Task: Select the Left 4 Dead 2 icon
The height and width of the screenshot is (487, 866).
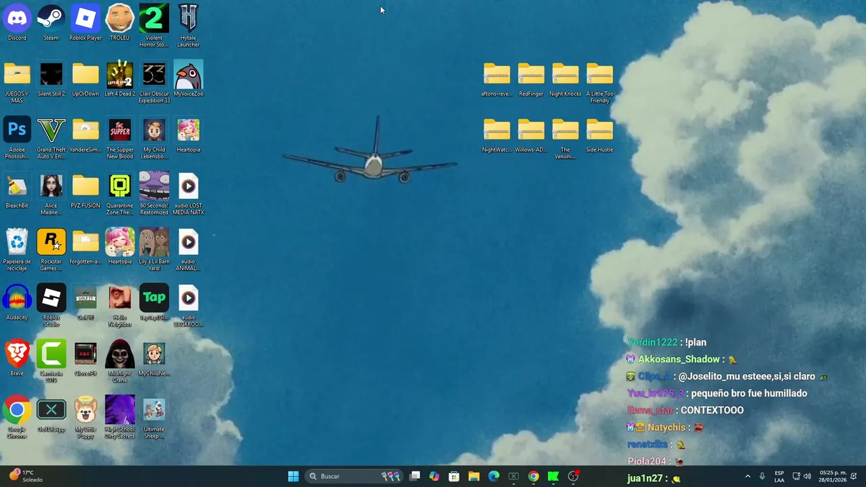Action: point(120,79)
